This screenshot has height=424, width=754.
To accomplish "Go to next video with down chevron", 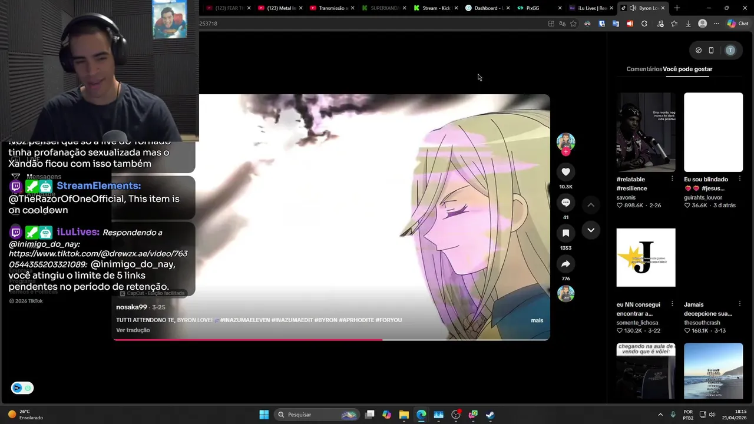I will 591,230.
